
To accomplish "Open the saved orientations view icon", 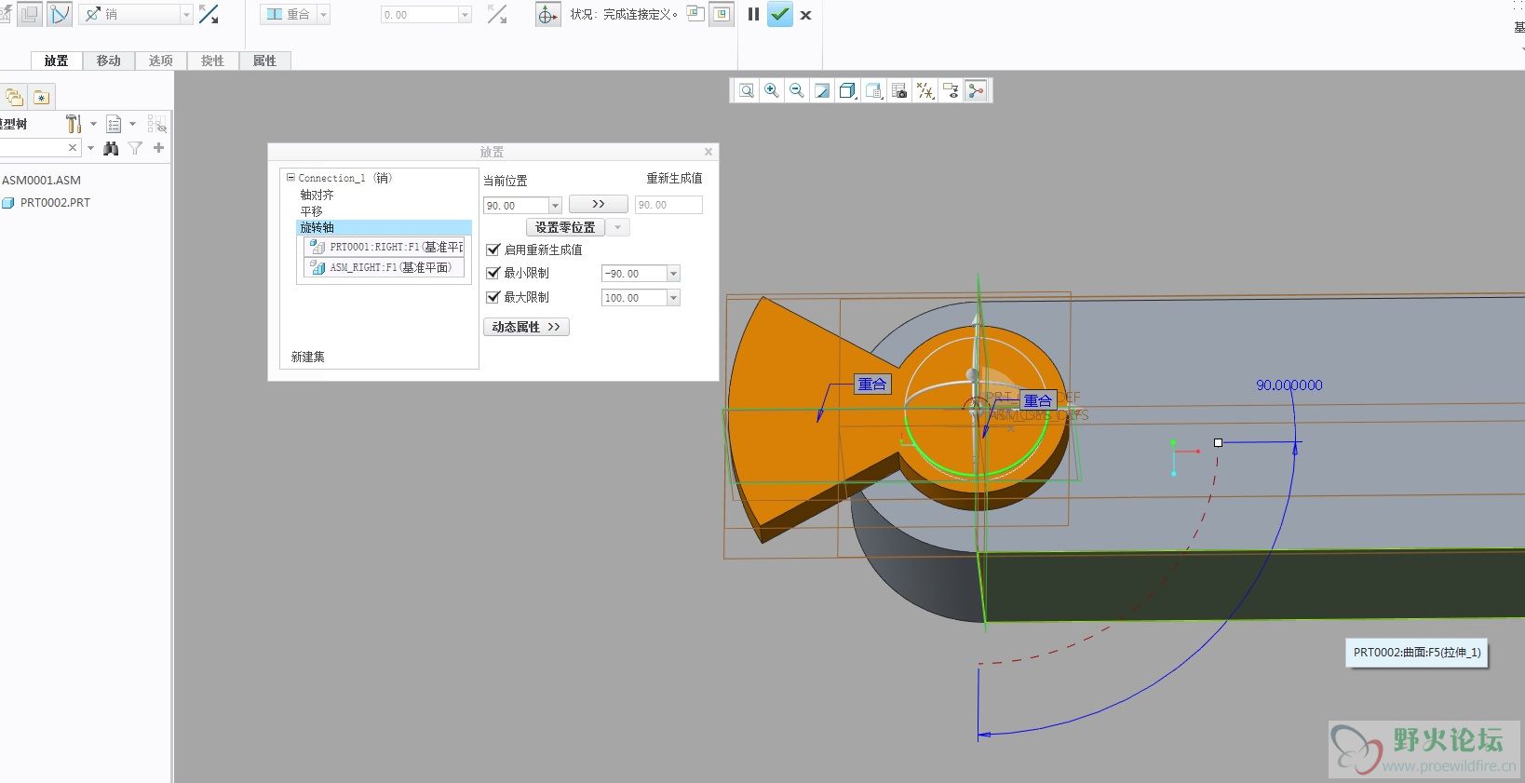I will pyautogui.click(x=873, y=90).
